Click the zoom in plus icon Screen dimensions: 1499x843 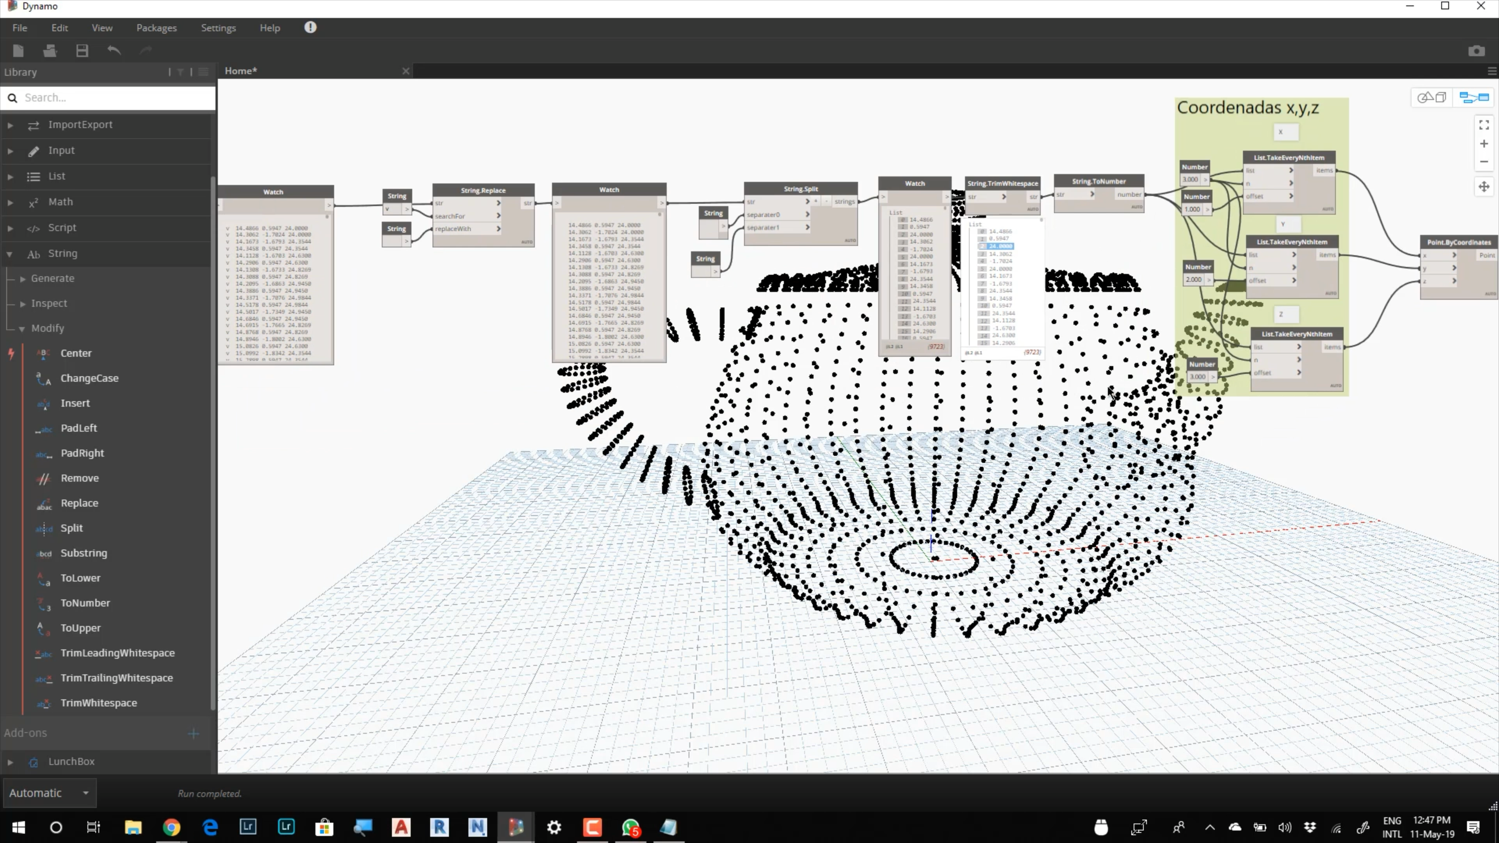click(x=1484, y=144)
